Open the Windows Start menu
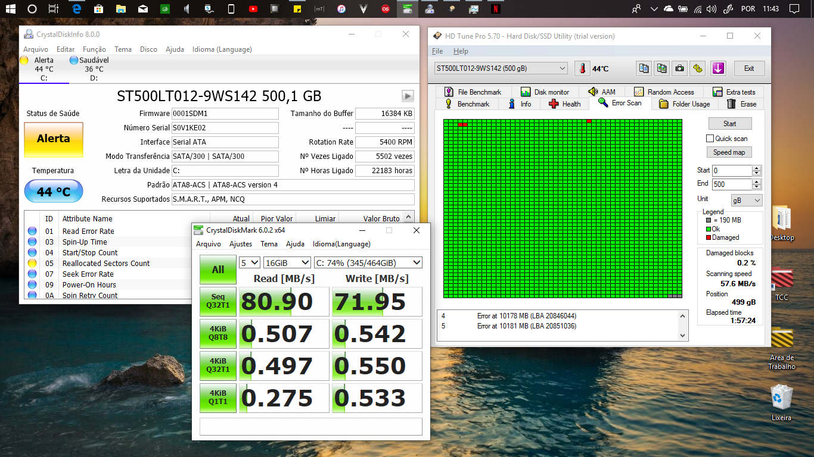The height and width of the screenshot is (457, 814). (11, 9)
